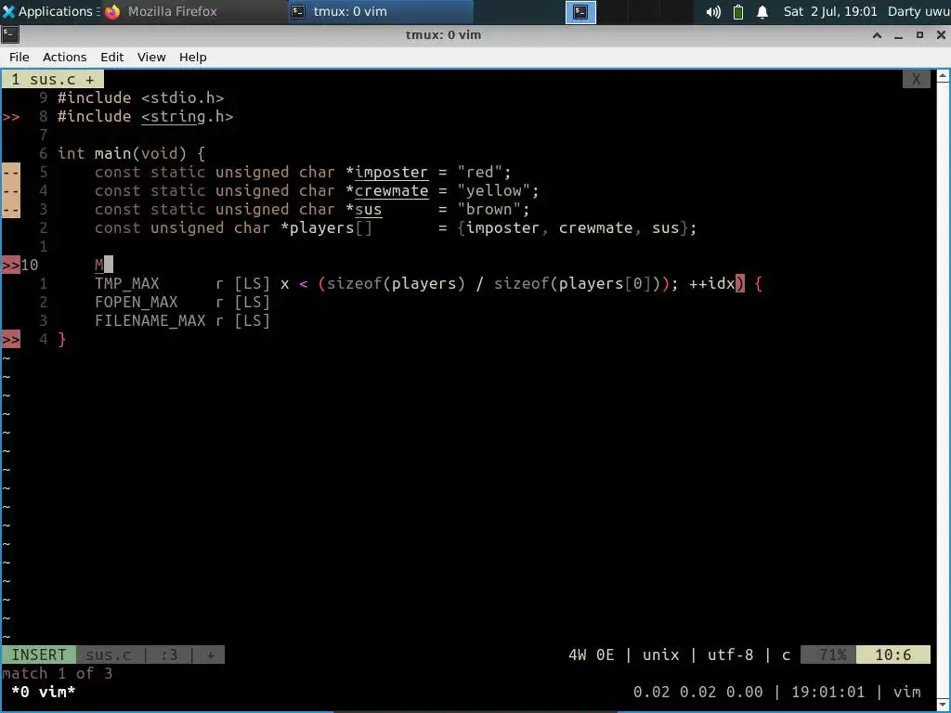Viewport: 951px width, 713px height.
Task: Click the 10:6 cursor position indicator
Action: pyautogui.click(x=892, y=655)
